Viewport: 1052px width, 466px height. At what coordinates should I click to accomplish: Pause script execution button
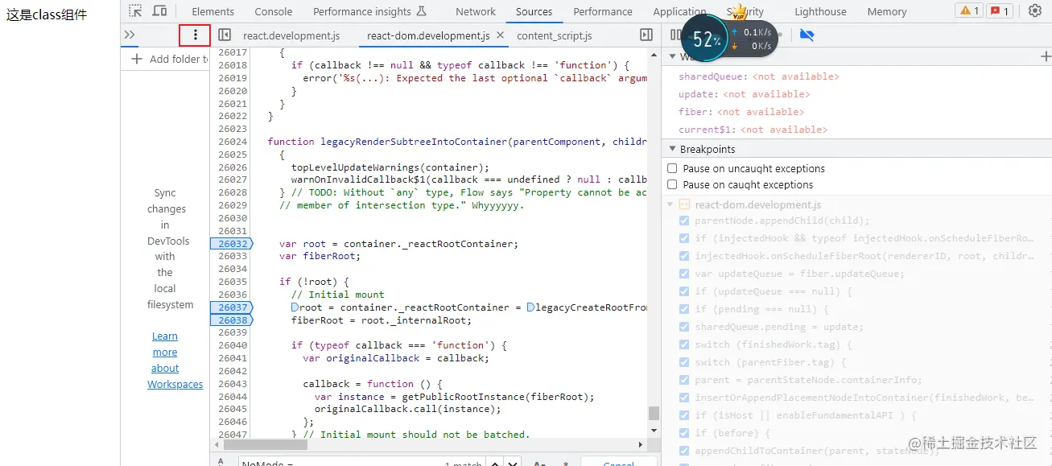(x=675, y=35)
